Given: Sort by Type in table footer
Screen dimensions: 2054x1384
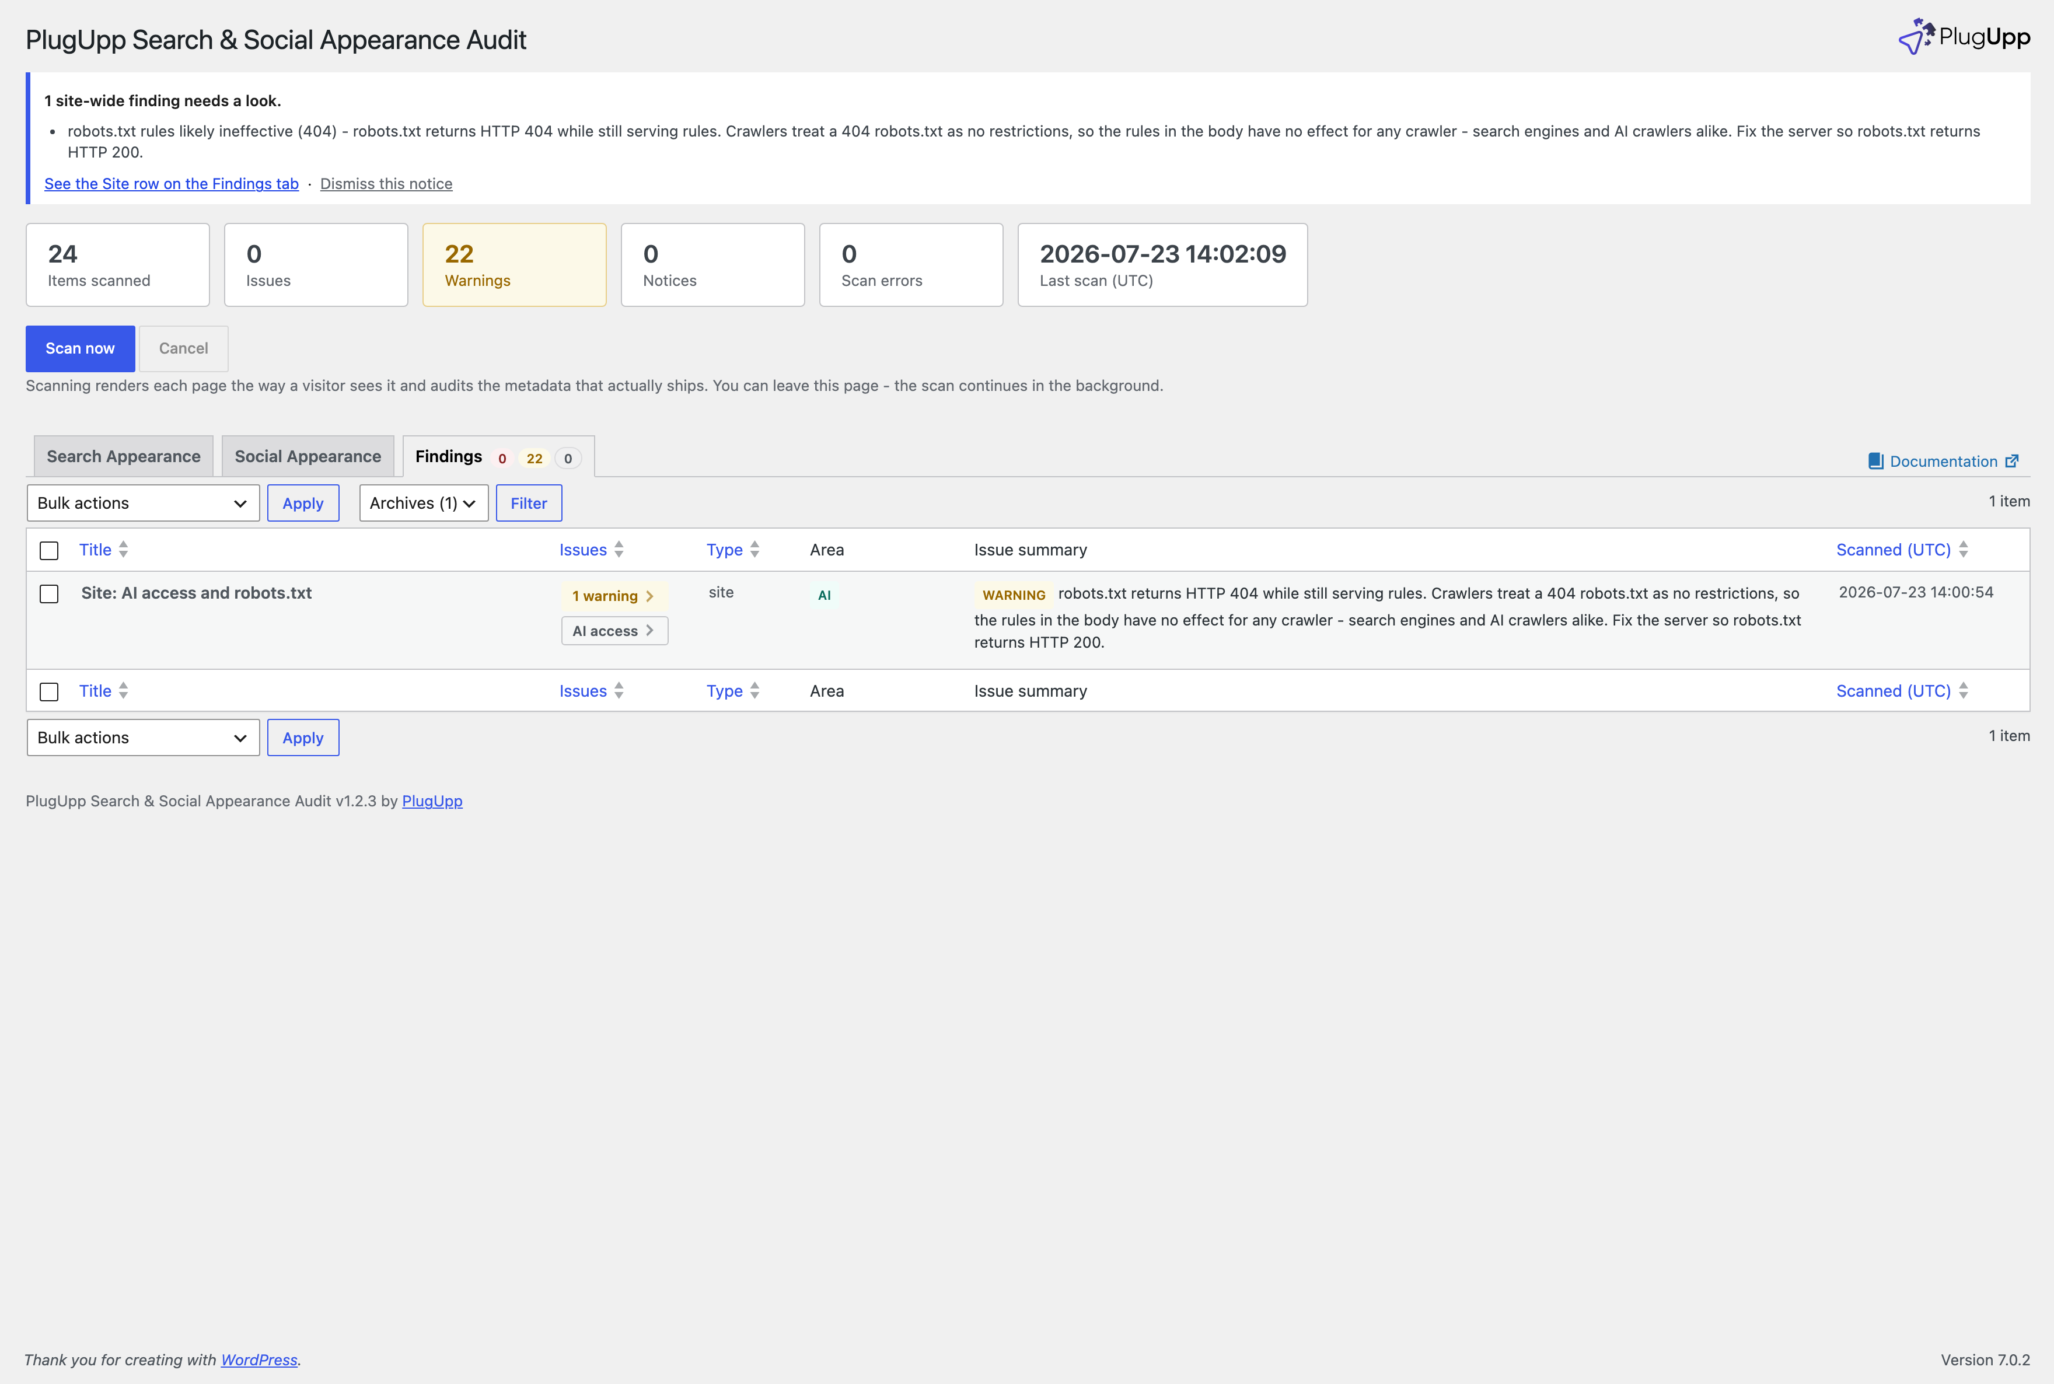Looking at the screenshot, I should coord(724,690).
